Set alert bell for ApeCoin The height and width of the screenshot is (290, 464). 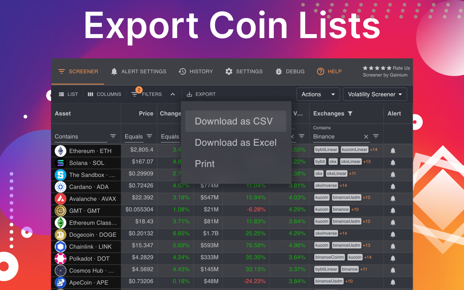(x=393, y=282)
